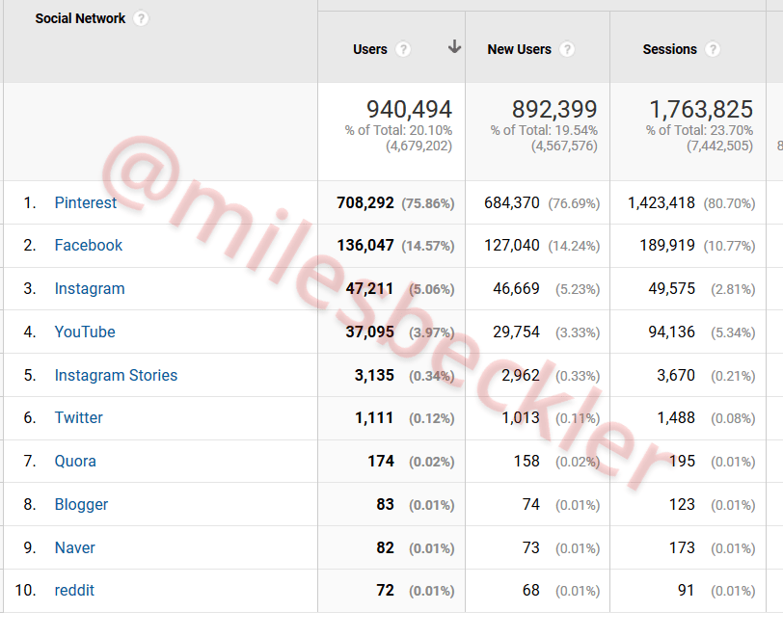Select Twitter sessions value 1,488
This screenshot has height=638, width=783.
click(676, 417)
